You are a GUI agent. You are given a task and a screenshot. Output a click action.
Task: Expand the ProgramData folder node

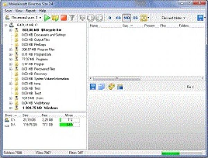pyautogui.click(x=11, y=54)
